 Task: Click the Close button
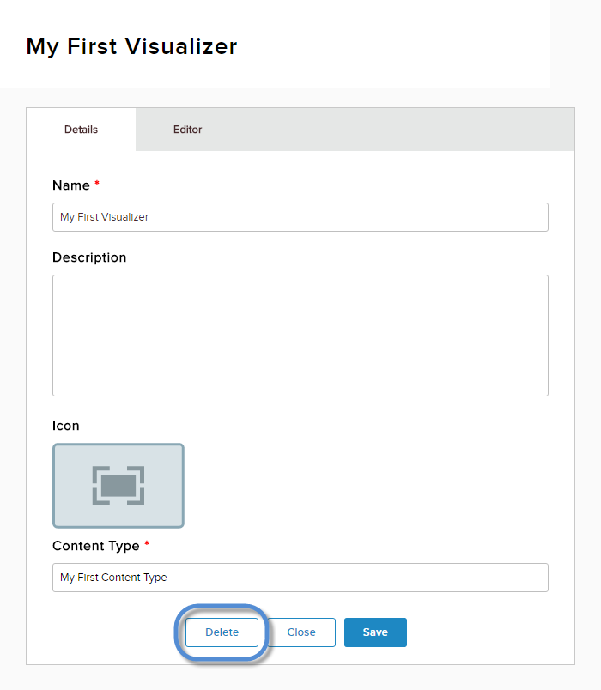tap(301, 632)
